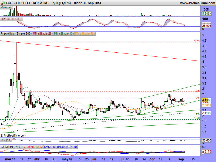Screen dimensions: 216x162
Task: Click the 05 sep 2014 date
Action: click(92, 3)
